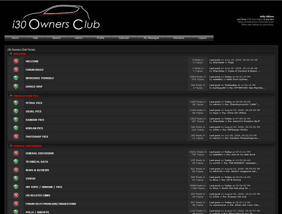Click the green shield icon beside PETROL PICS
282x214 pixels.
[x=16, y=103]
